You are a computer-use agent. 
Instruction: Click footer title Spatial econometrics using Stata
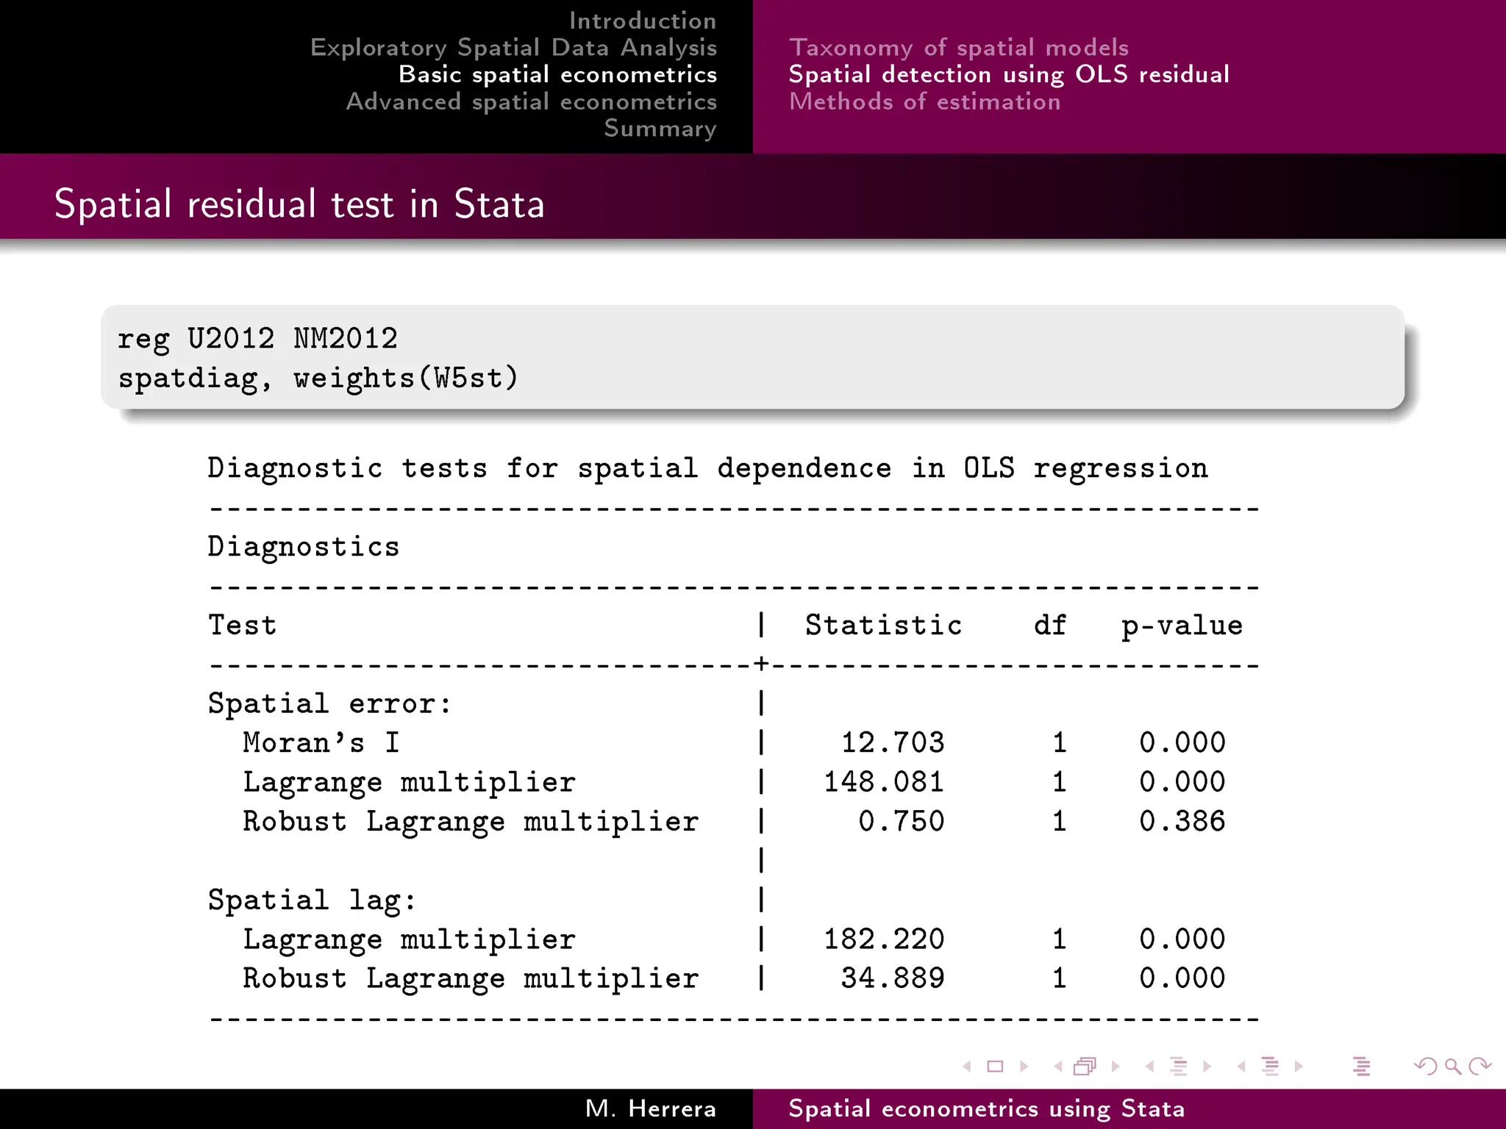[x=987, y=1109]
